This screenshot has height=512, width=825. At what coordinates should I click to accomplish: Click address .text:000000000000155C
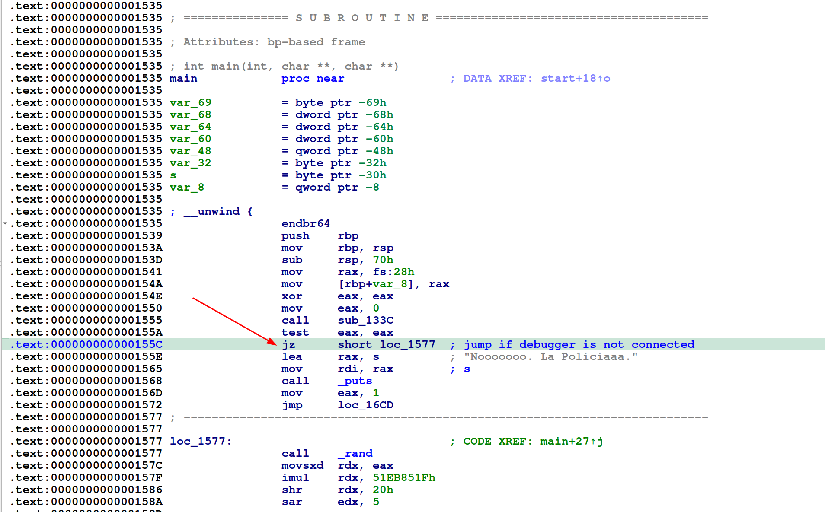86,344
